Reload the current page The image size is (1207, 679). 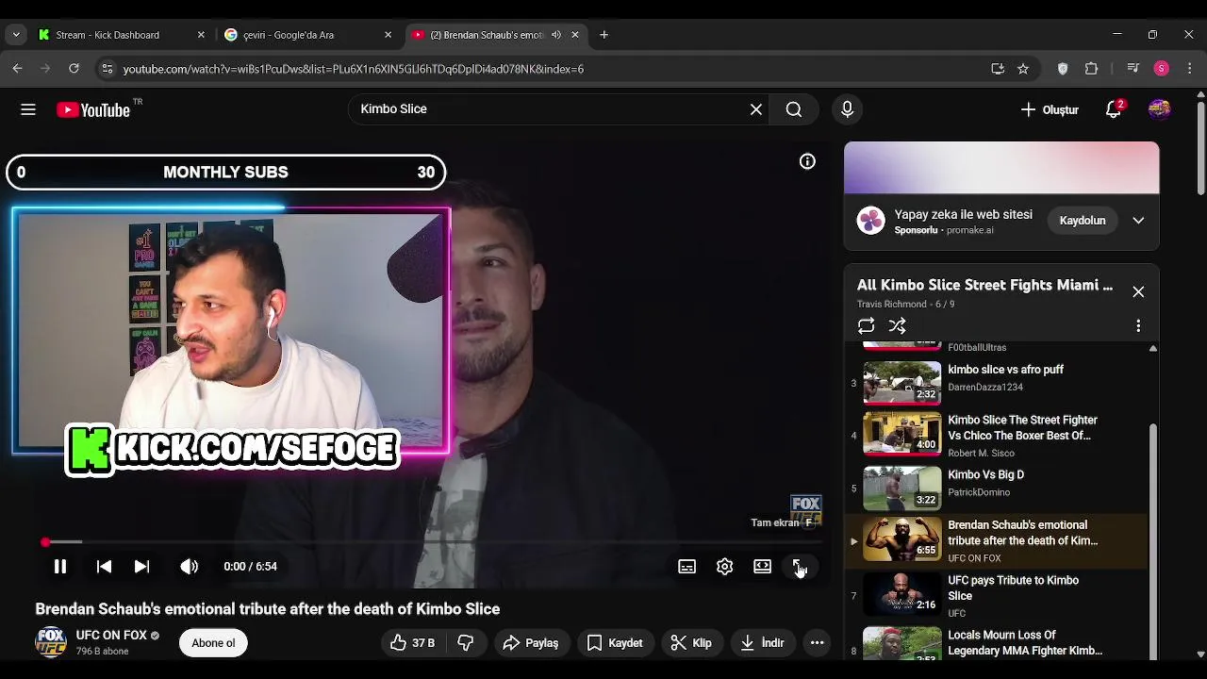pyautogui.click(x=74, y=69)
